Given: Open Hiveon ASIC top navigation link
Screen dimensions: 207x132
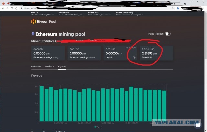Looking at the screenshot, I should point(100,14).
